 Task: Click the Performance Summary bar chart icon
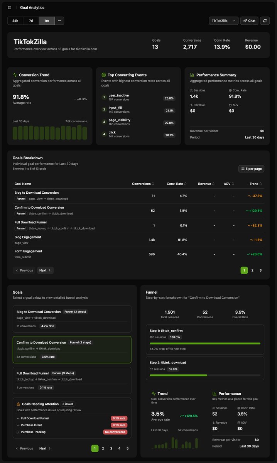tap(193, 75)
